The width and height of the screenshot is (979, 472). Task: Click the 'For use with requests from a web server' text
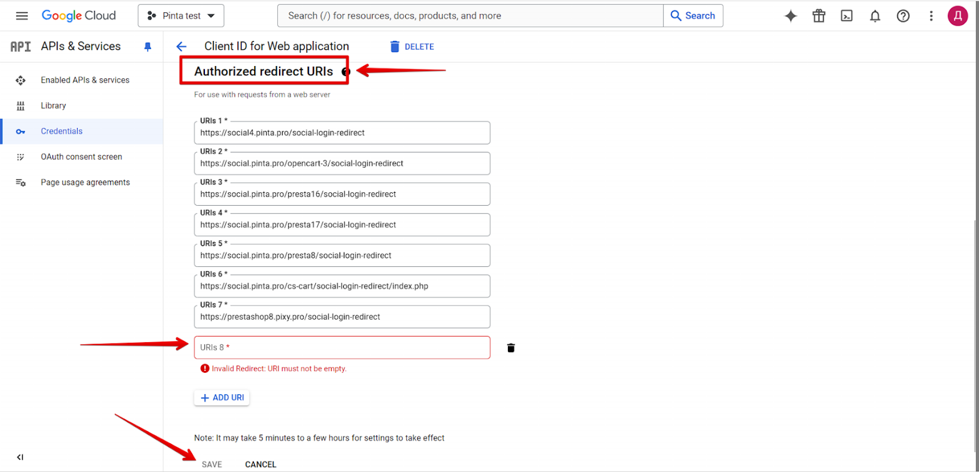tap(262, 95)
